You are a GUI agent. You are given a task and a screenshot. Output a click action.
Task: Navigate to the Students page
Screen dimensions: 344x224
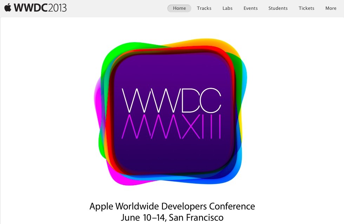point(278,8)
